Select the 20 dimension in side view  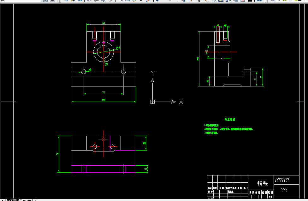click(208, 81)
